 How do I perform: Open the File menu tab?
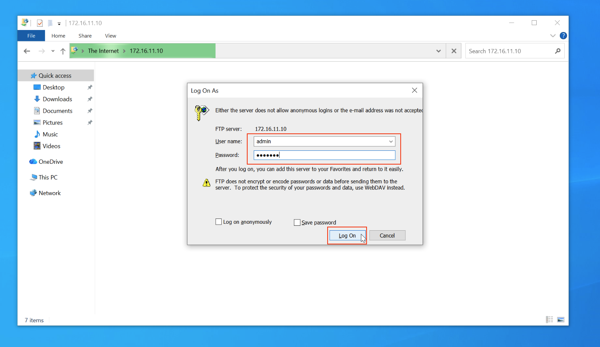[x=31, y=36]
